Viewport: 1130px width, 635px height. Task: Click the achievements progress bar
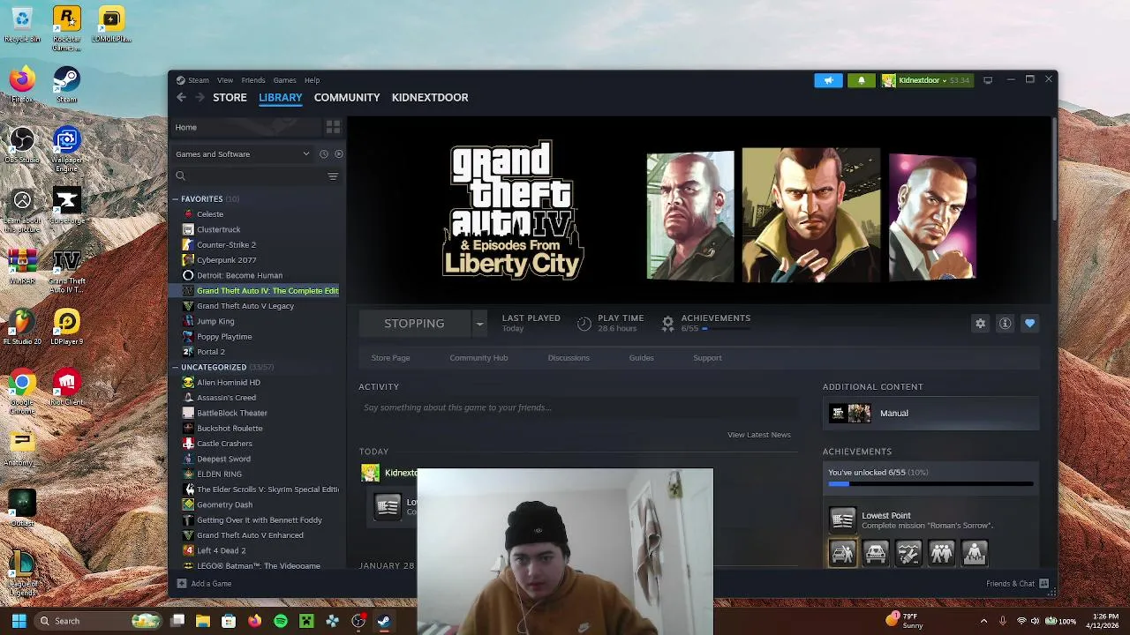point(930,484)
